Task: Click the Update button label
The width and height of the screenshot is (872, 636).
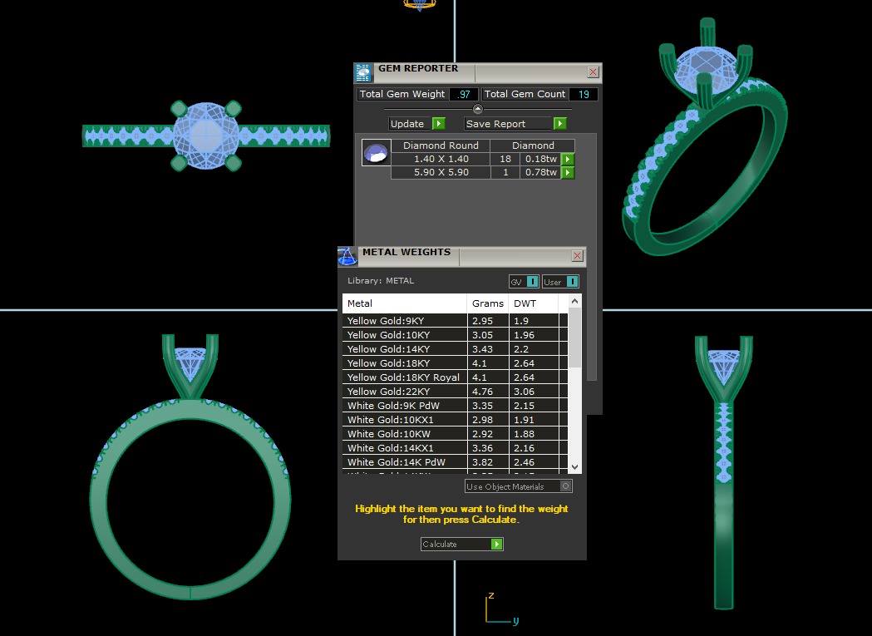Action: coord(408,124)
